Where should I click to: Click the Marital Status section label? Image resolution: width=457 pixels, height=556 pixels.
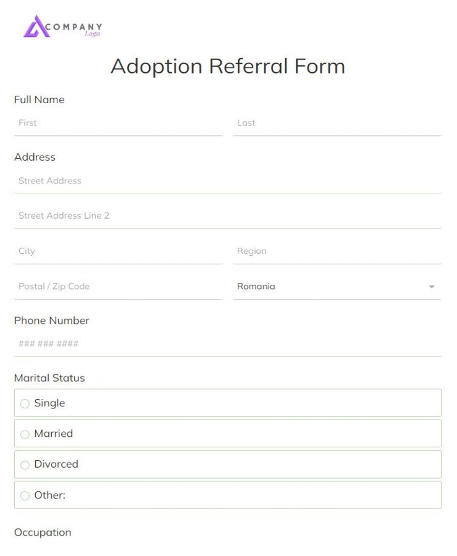tap(49, 377)
